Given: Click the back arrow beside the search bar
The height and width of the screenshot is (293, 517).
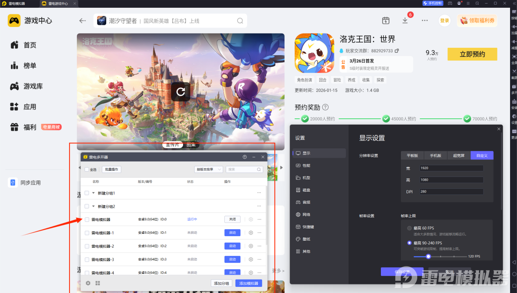Looking at the screenshot, I should click(x=83, y=21).
